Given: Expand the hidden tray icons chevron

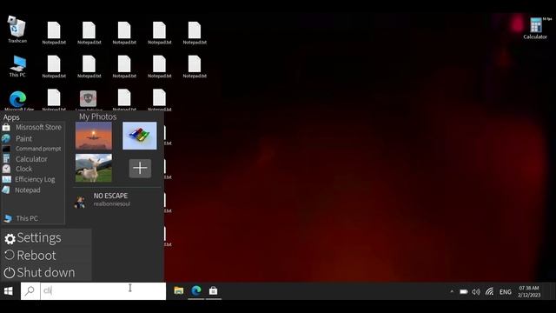Looking at the screenshot, I should [452, 292].
